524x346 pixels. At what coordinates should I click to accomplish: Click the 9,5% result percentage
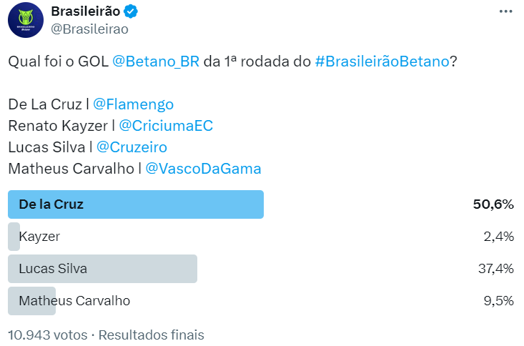click(x=500, y=301)
